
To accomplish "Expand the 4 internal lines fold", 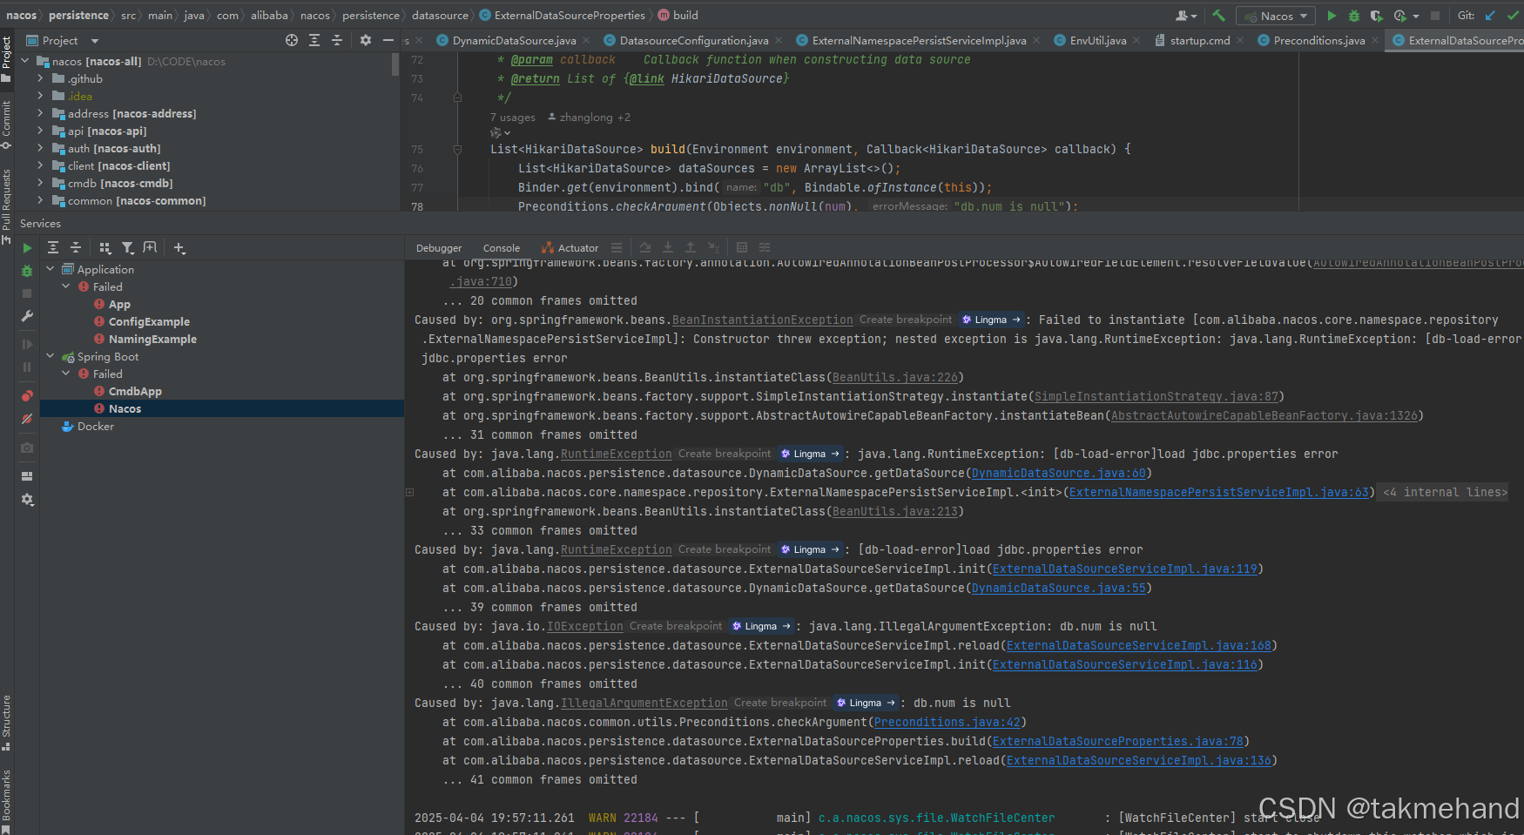I will [1444, 493].
